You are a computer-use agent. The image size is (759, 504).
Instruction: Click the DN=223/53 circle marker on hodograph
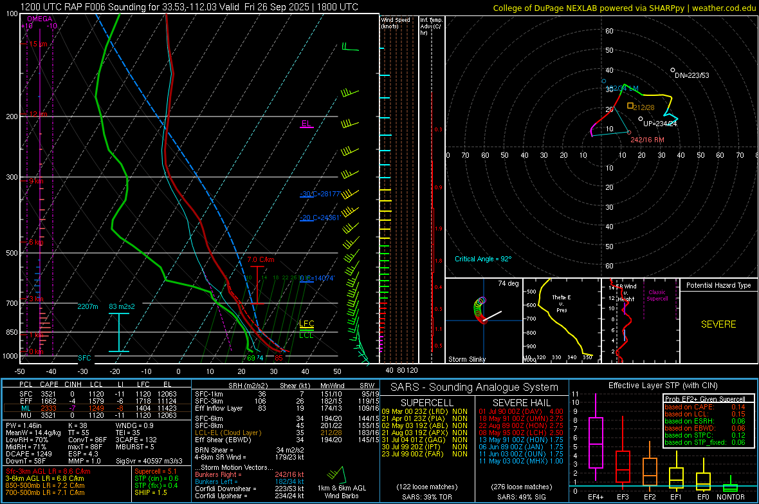tap(673, 70)
